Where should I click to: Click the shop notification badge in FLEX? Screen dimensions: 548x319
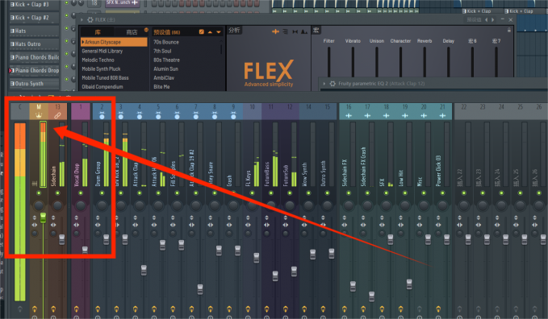point(146,30)
